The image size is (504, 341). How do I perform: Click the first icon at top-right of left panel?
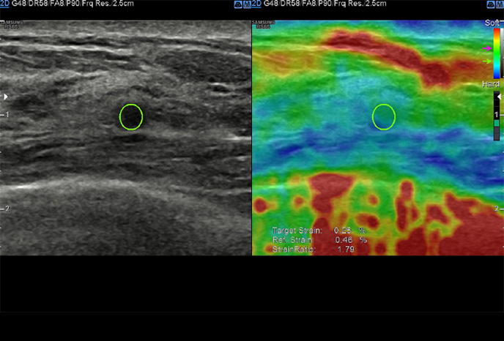pos(237,4)
